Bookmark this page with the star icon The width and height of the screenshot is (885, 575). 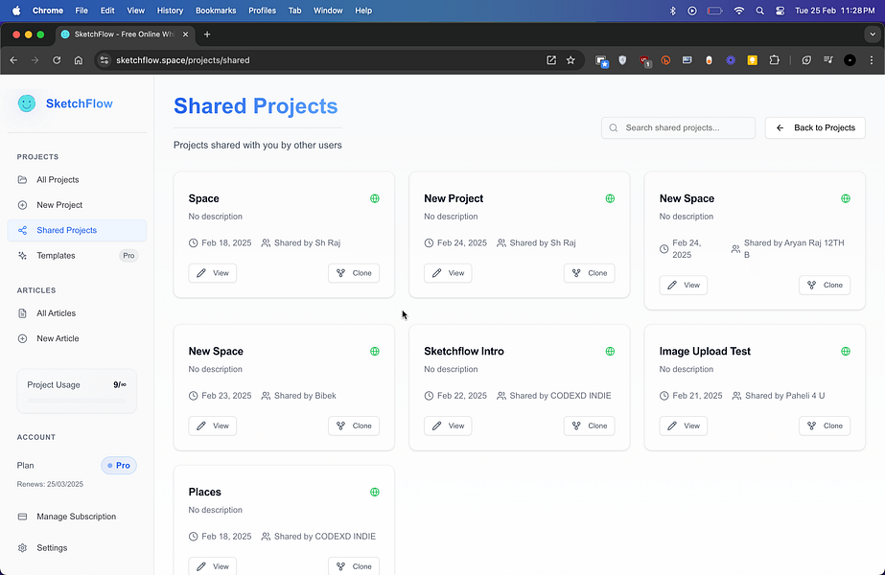point(571,59)
